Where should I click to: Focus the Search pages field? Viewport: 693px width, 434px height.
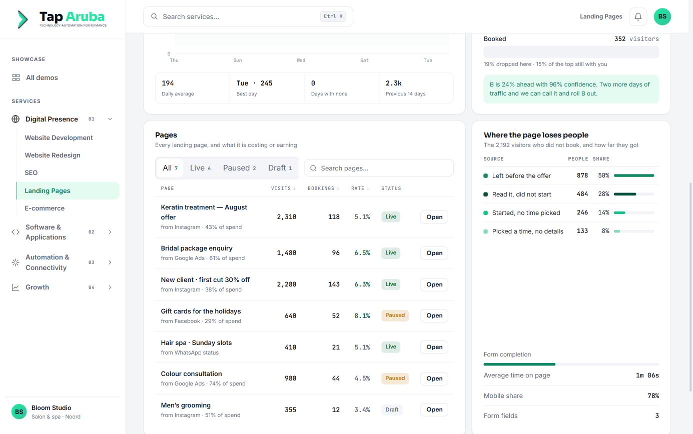[379, 168]
